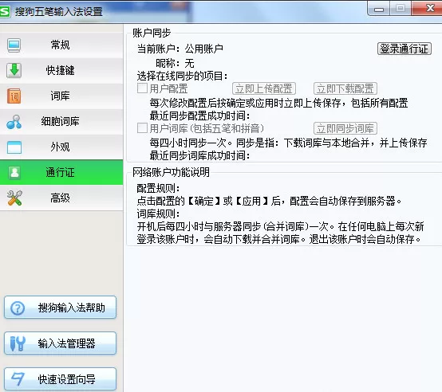Viewport: 442px width, 392px height.
Task: Click the question mark help icon
Action: click(x=18, y=308)
